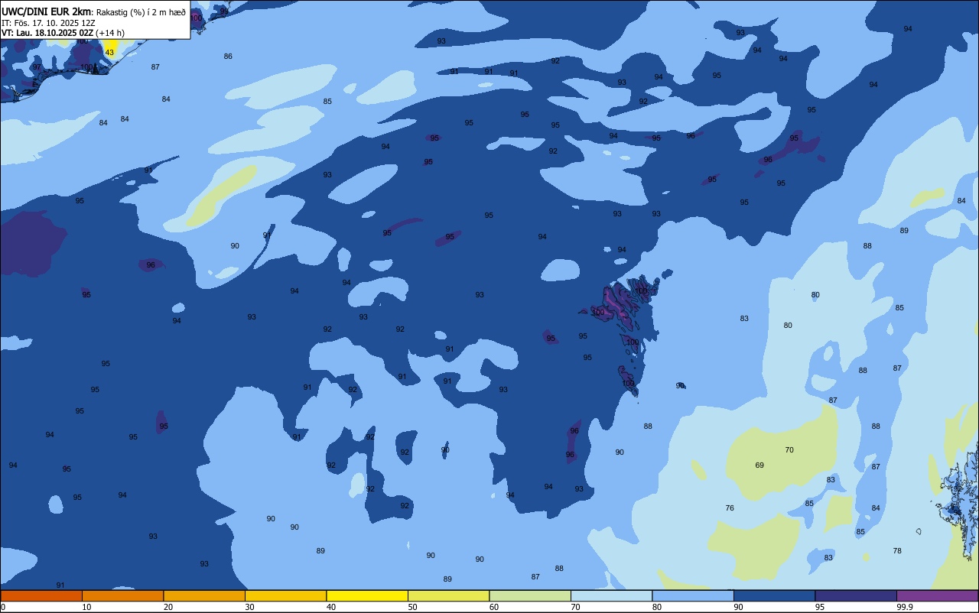Click the map value 69

tap(759, 465)
